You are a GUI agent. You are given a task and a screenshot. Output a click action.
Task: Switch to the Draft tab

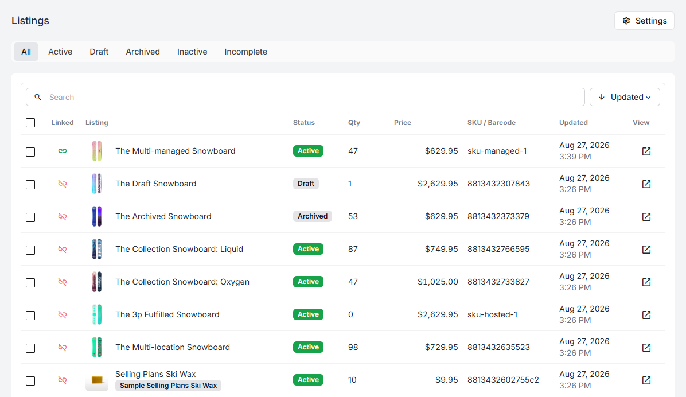coord(99,52)
